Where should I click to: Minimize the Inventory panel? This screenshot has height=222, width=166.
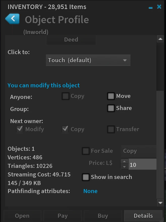[151, 8]
